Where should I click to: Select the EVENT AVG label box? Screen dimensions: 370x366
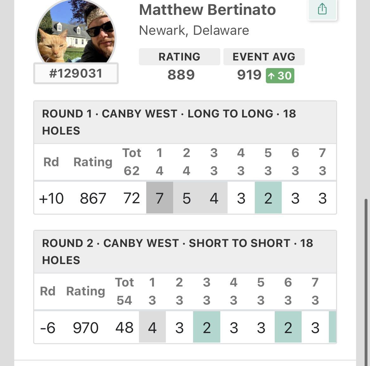click(264, 56)
